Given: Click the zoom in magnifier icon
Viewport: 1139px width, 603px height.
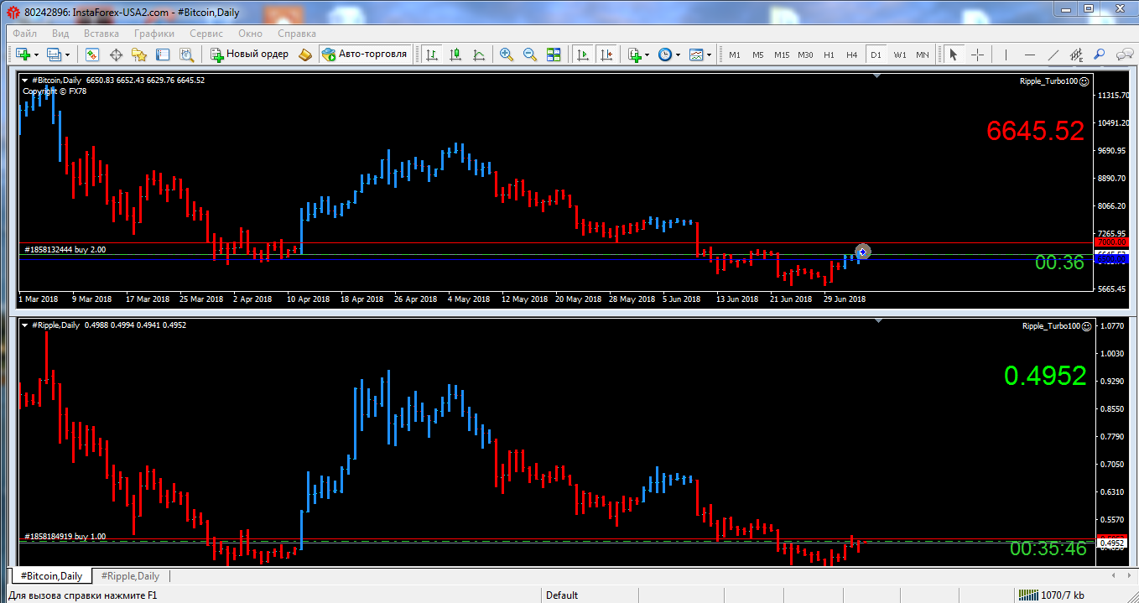Looking at the screenshot, I should 507,55.
